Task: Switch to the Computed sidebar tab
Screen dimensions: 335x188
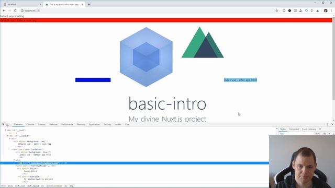Action: (x=294, y=129)
